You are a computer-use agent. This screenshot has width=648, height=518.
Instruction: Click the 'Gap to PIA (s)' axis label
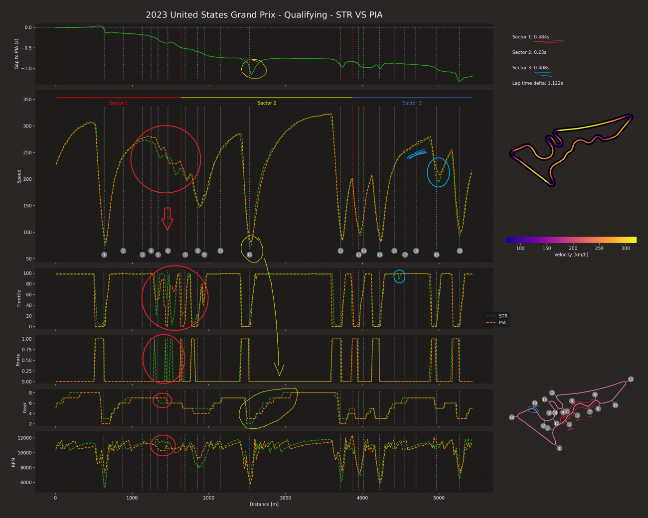click(x=16, y=53)
